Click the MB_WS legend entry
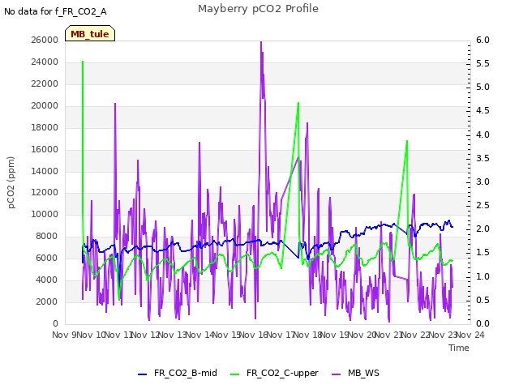519x389 pixels. coord(355,373)
